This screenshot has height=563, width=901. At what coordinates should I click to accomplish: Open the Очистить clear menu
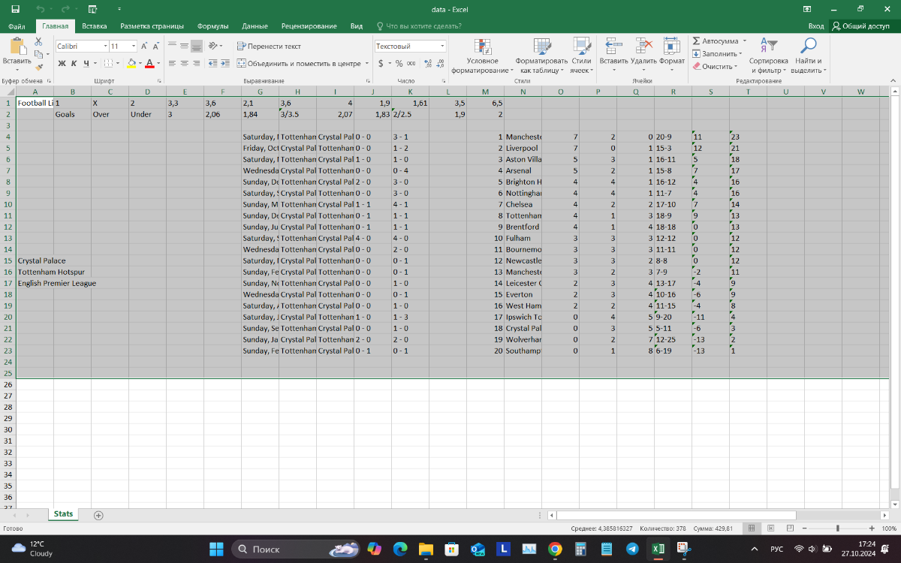714,66
